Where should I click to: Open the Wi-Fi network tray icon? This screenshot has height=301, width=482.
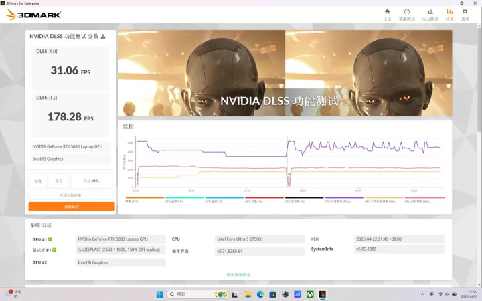(440, 294)
